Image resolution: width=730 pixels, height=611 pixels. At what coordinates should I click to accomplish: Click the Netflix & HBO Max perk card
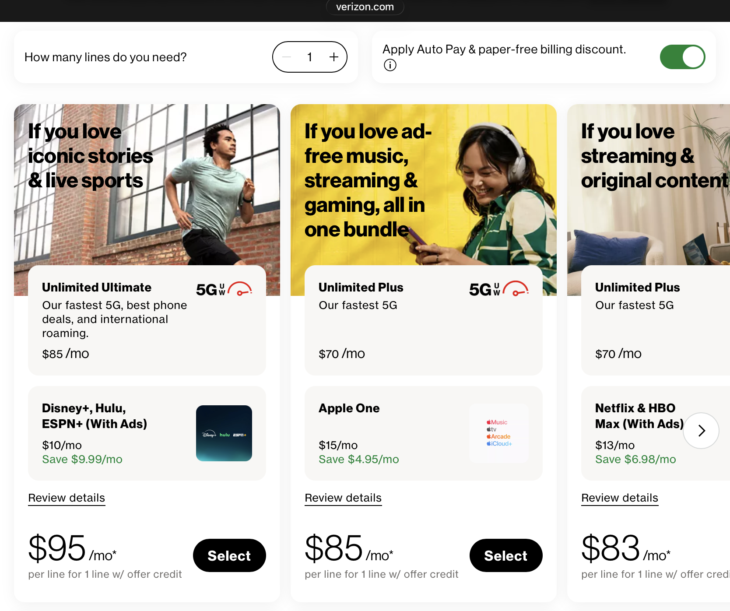pos(656,433)
